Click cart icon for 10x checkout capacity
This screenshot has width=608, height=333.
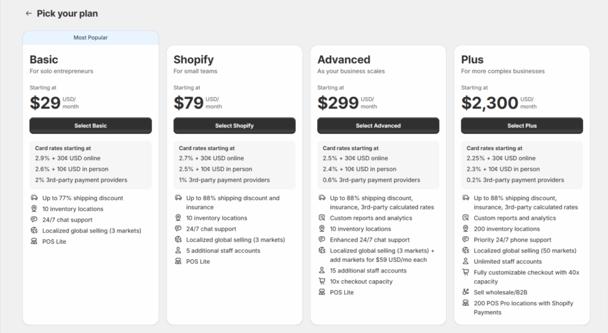pos(322,281)
